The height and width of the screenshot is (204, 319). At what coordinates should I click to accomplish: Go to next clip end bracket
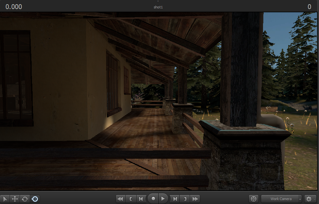click(x=185, y=199)
